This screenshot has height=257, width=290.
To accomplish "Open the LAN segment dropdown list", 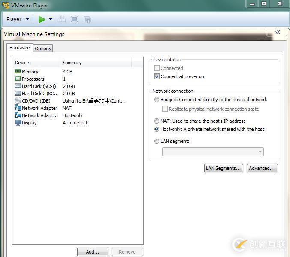I will click(x=213, y=152).
